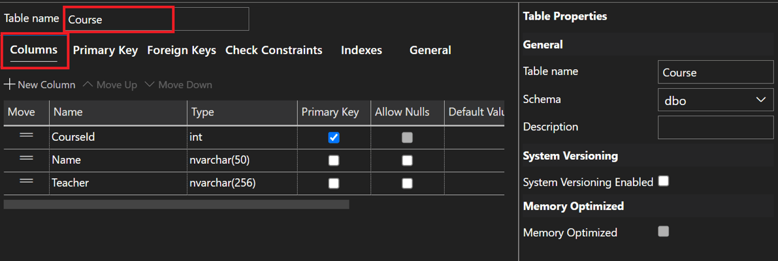Go to the Indexes tab
This screenshot has height=261, width=778.
[x=361, y=50]
